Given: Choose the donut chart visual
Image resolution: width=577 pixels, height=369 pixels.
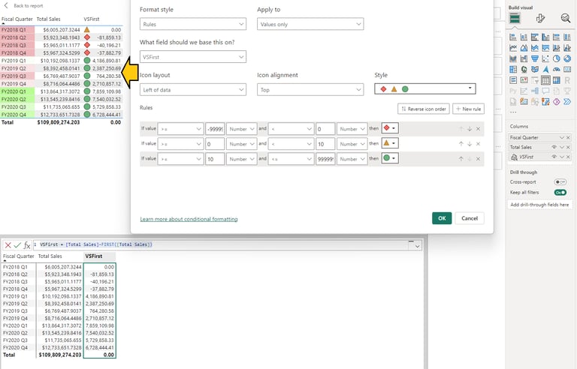Looking at the screenshot, I should 567,58.
